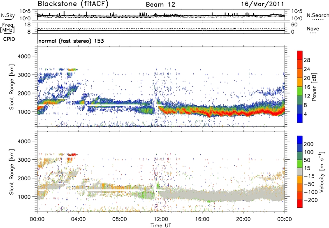Pick the red top segment of power colorbar
The image size is (329, 228).
(x=300, y=55)
